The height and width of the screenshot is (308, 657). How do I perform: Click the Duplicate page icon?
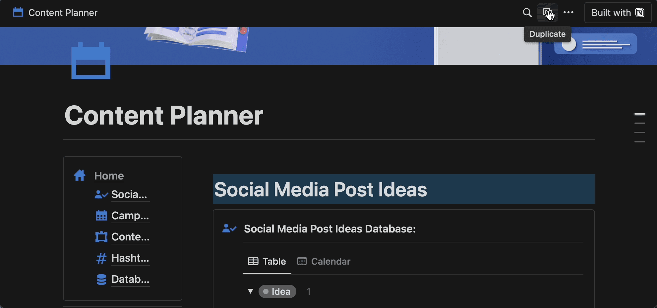547,13
